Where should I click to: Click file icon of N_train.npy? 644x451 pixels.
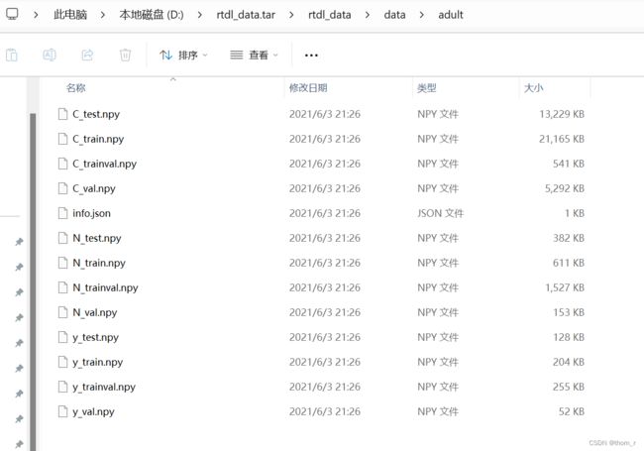click(x=62, y=263)
